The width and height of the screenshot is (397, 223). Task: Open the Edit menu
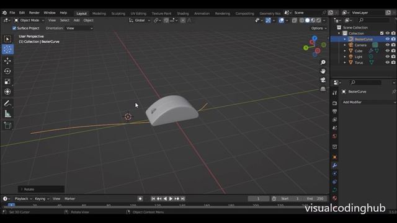[x=22, y=12]
